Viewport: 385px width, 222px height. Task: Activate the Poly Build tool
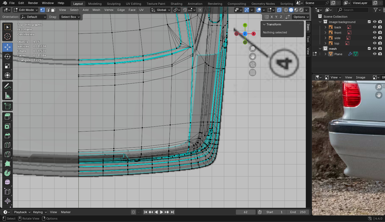click(7, 164)
